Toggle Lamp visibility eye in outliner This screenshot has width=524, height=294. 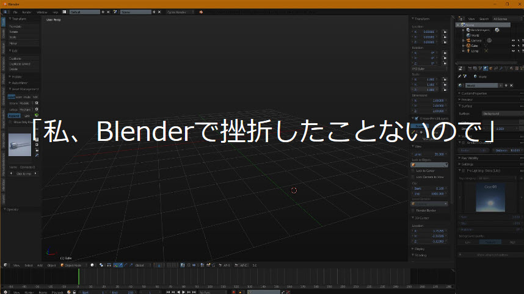click(x=513, y=51)
